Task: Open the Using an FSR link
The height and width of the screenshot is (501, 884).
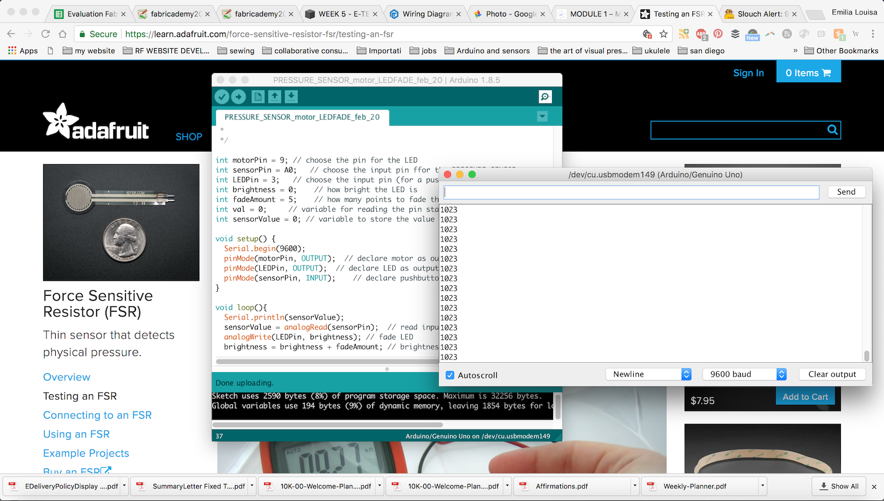Action: (x=76, y=434)
